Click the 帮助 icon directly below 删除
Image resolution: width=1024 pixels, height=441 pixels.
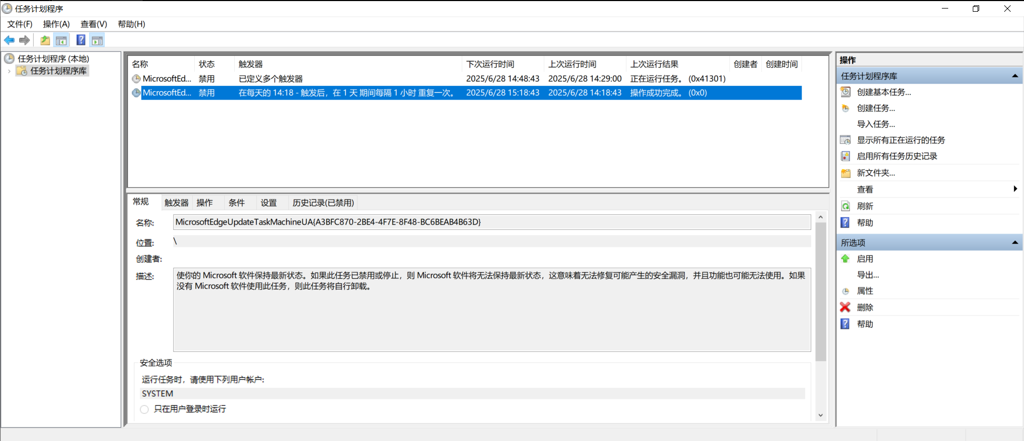point(845,324)
